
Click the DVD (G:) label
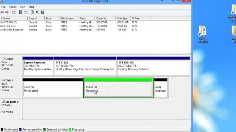click(x=7, y=105)
